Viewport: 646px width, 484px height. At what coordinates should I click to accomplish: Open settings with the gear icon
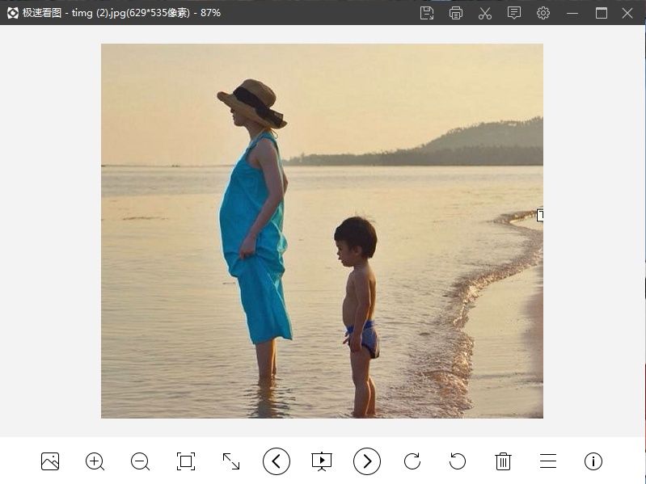click(x=543, y=13)
